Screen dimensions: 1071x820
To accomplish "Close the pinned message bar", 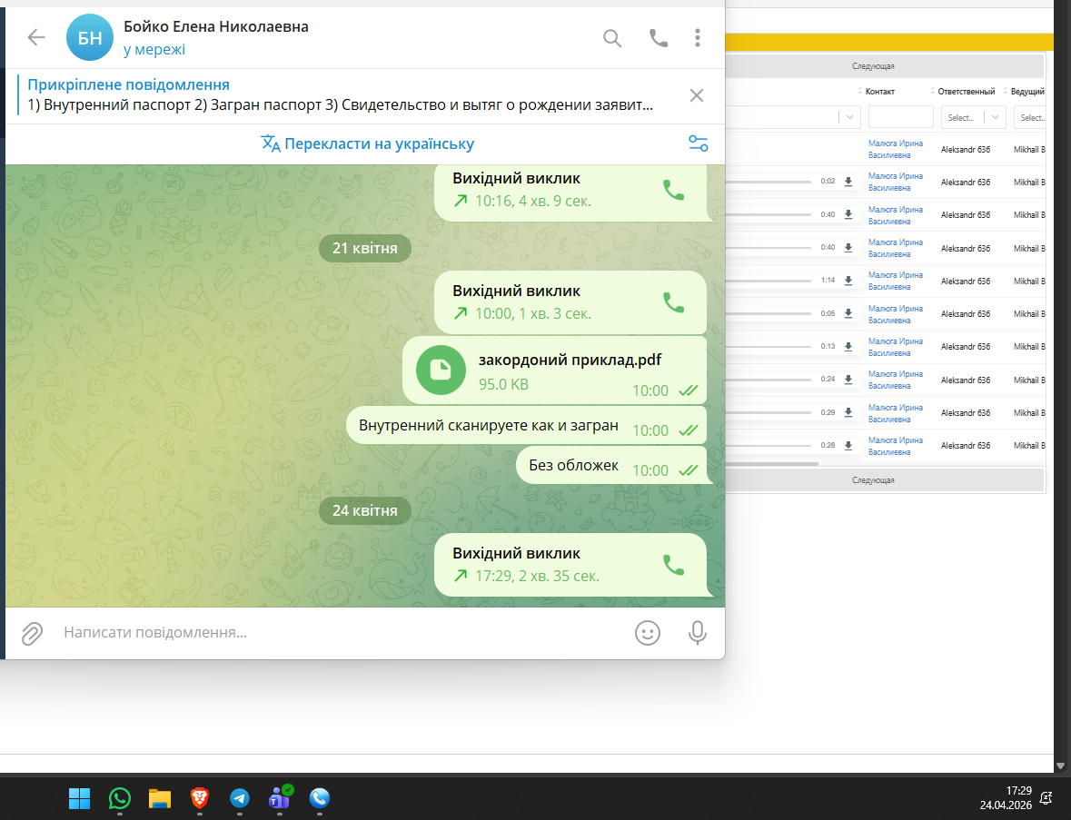I will click(x=696, y=95).
